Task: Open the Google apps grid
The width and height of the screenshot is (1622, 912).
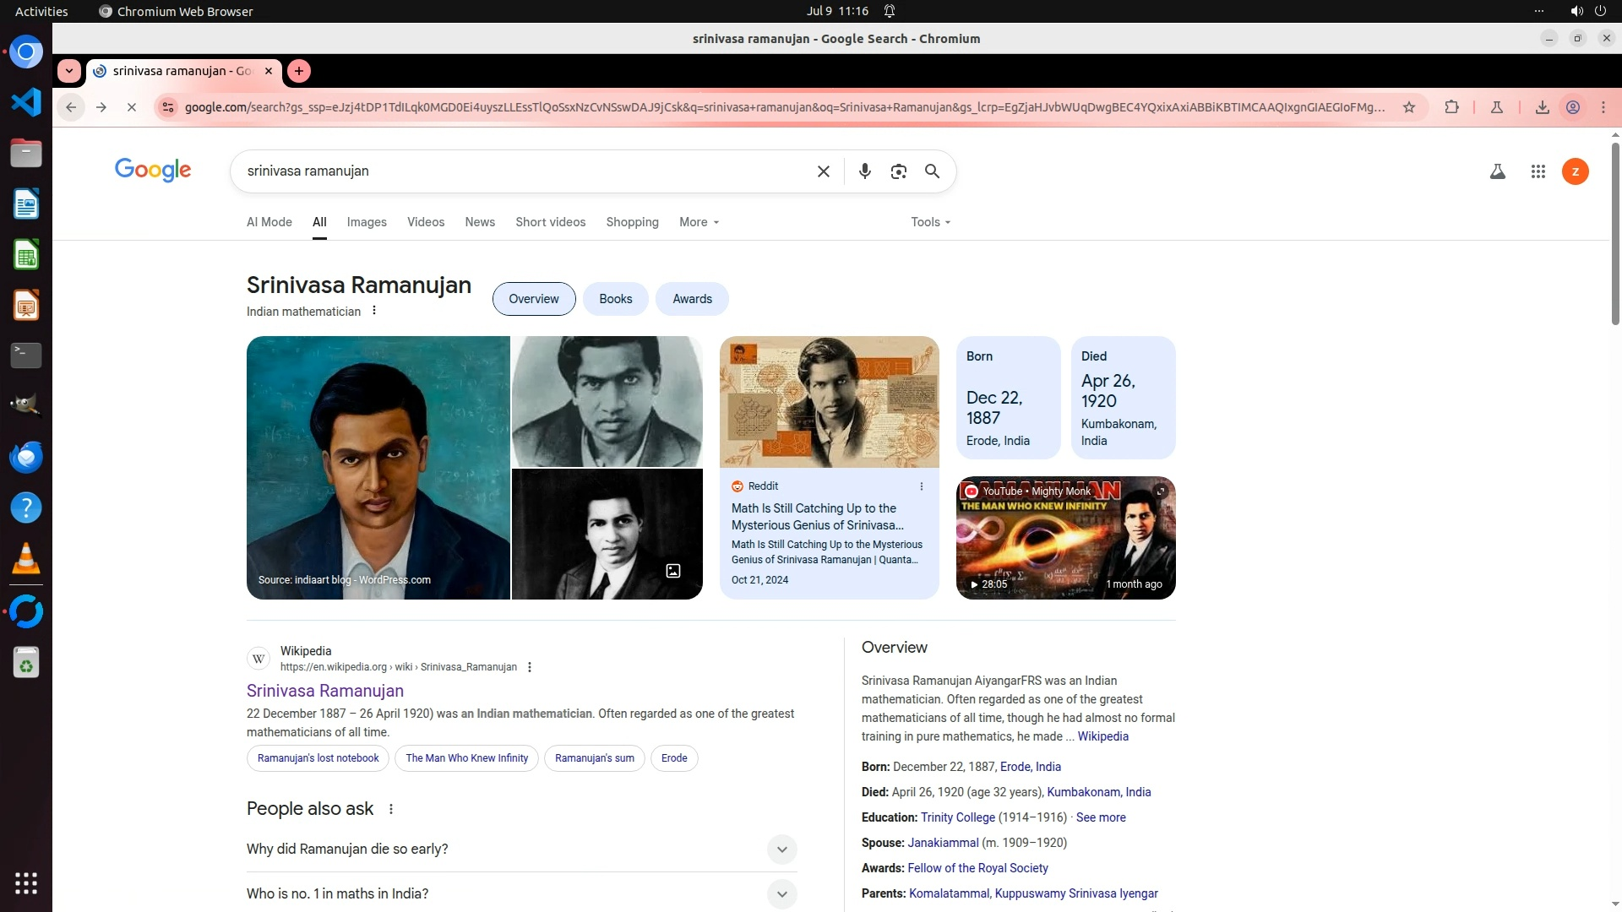Action: (x=1538, y=171)
